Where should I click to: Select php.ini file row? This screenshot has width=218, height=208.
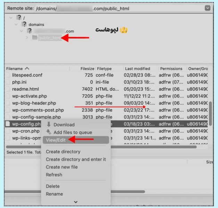[x=106, y=82]
